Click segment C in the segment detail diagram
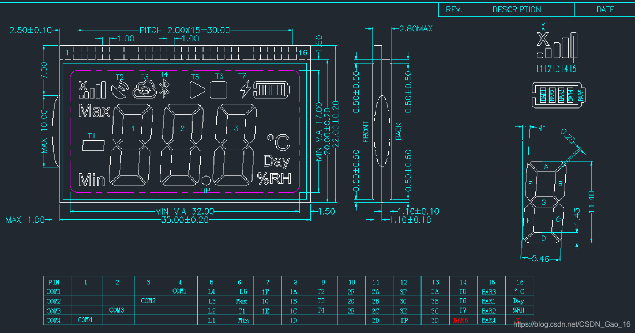This screenshot has height=333, width=635. (x=558, y=220)
